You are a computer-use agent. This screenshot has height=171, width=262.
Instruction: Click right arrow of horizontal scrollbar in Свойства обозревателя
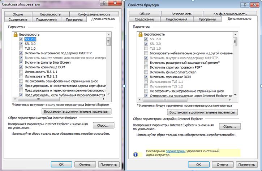tap(104, 99)
